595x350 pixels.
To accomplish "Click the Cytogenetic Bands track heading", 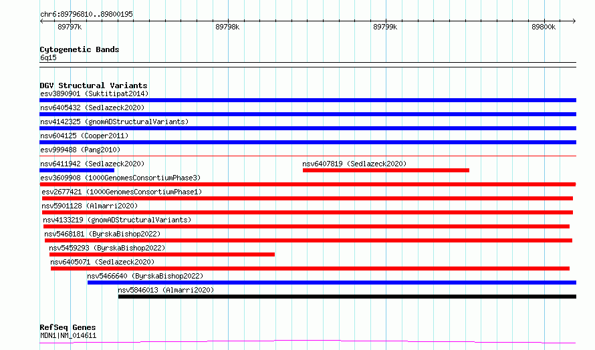I will [x=80, y=49].
